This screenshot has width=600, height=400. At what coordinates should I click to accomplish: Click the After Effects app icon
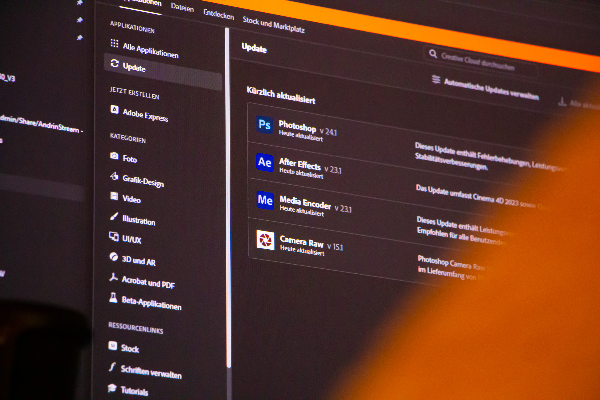point(265,162)
